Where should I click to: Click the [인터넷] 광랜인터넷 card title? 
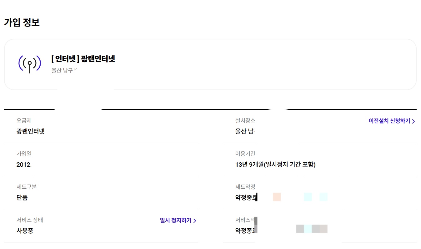(83, 59)
